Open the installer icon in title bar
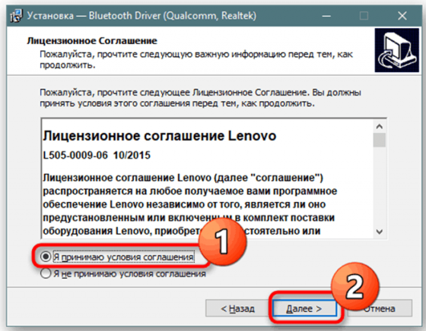Image resolution: width=426 pixels, height=331 pixels. (16, 16)
